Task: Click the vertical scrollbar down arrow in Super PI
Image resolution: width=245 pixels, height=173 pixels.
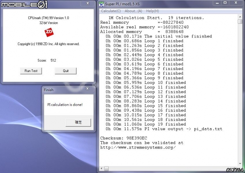Action: [x=240, y=164]
